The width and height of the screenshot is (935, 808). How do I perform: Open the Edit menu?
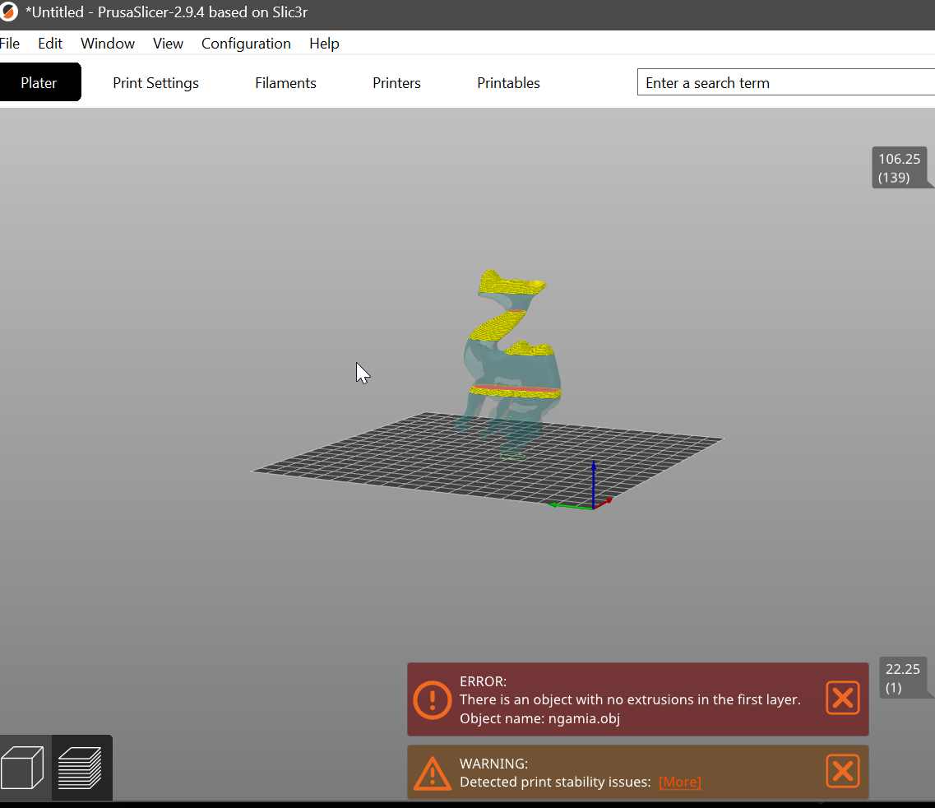pyautogui.click(x=50, y=44)
